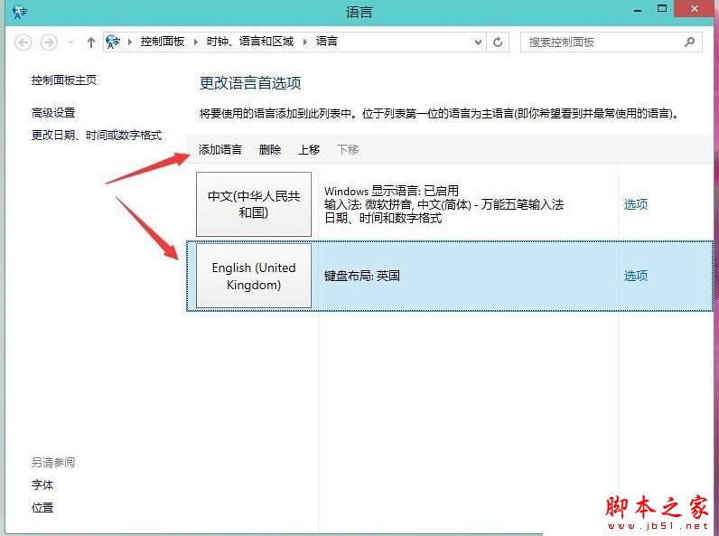
Task: Open 高级设置 in the left pane
Action: click(x=53, y=113)
